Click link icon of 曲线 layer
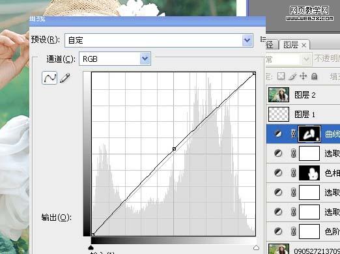The width and height of the screenshot is (340, 254). pos(293,134)
